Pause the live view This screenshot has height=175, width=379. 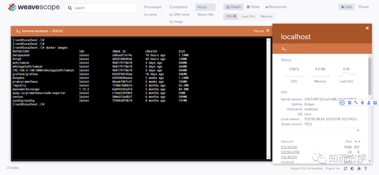click(x=364, y=7)
